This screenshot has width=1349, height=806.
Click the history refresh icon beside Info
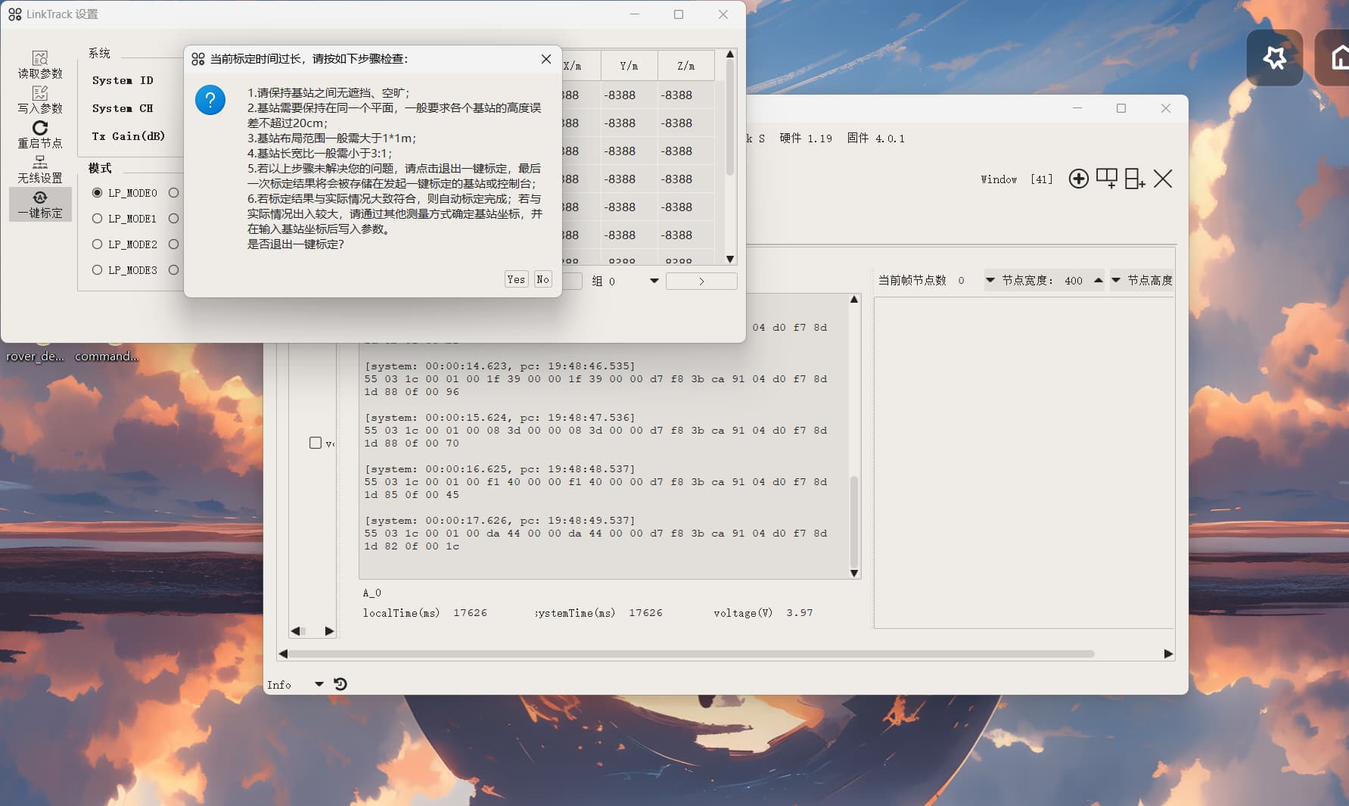340,684
